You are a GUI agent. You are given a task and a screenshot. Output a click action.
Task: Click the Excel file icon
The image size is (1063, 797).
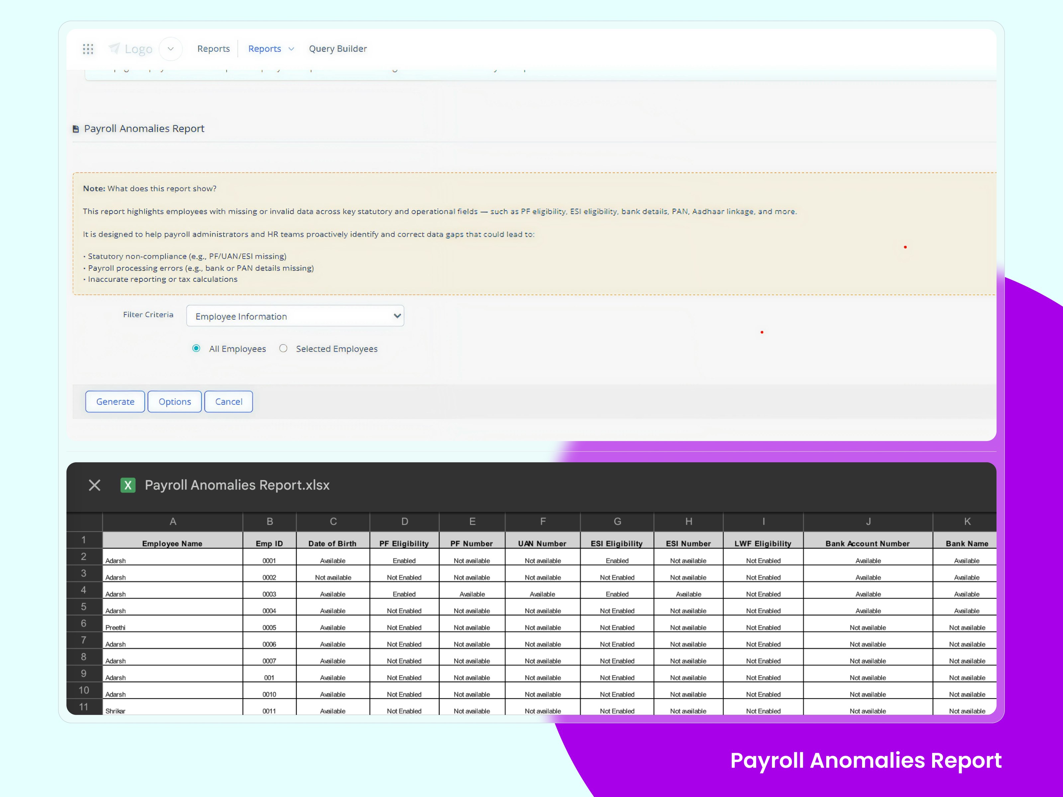[x=128, y=485]
